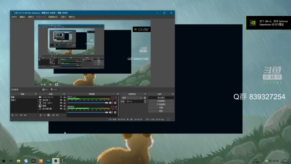Screen dimensions: 291x164
Task: Lock the display capture source
Action: [x=64, y=109]
